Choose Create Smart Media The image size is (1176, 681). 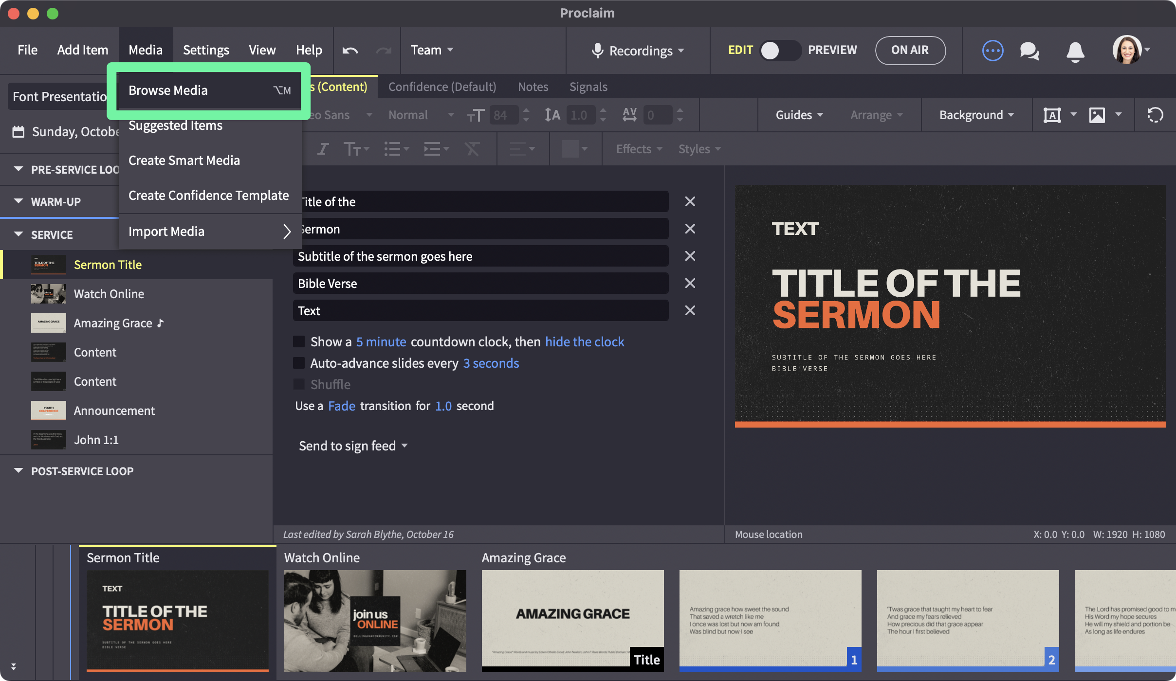click(210, 161)
